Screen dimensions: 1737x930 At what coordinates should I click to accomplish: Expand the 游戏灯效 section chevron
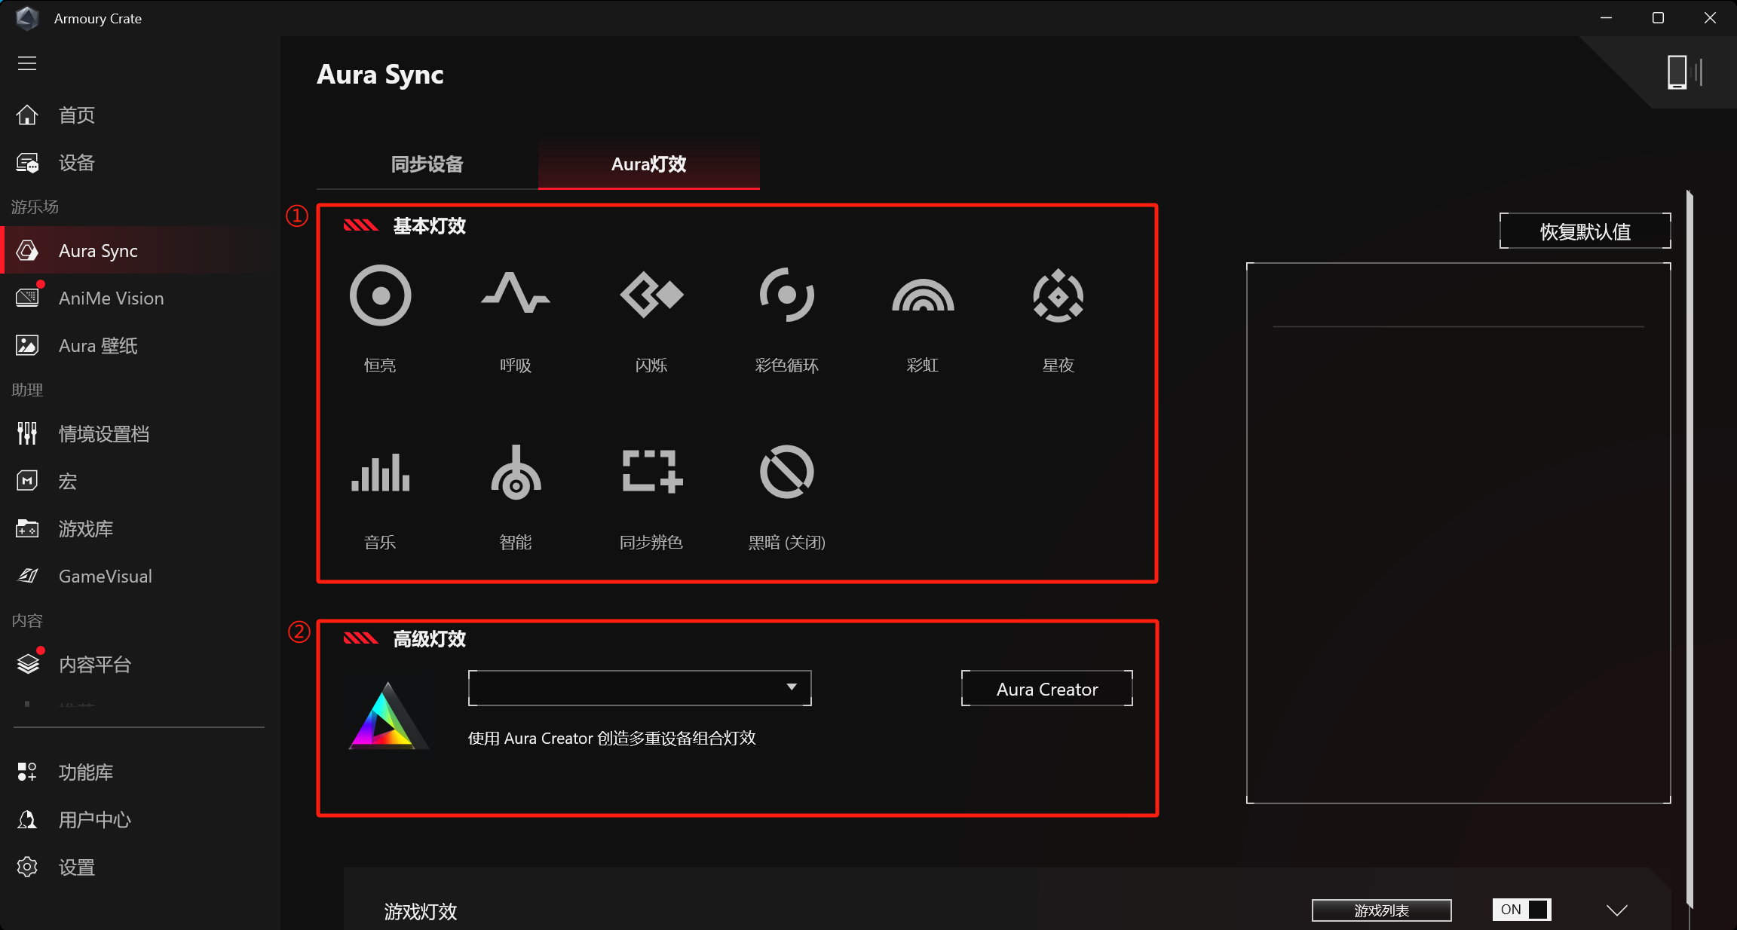[1617, 910]
